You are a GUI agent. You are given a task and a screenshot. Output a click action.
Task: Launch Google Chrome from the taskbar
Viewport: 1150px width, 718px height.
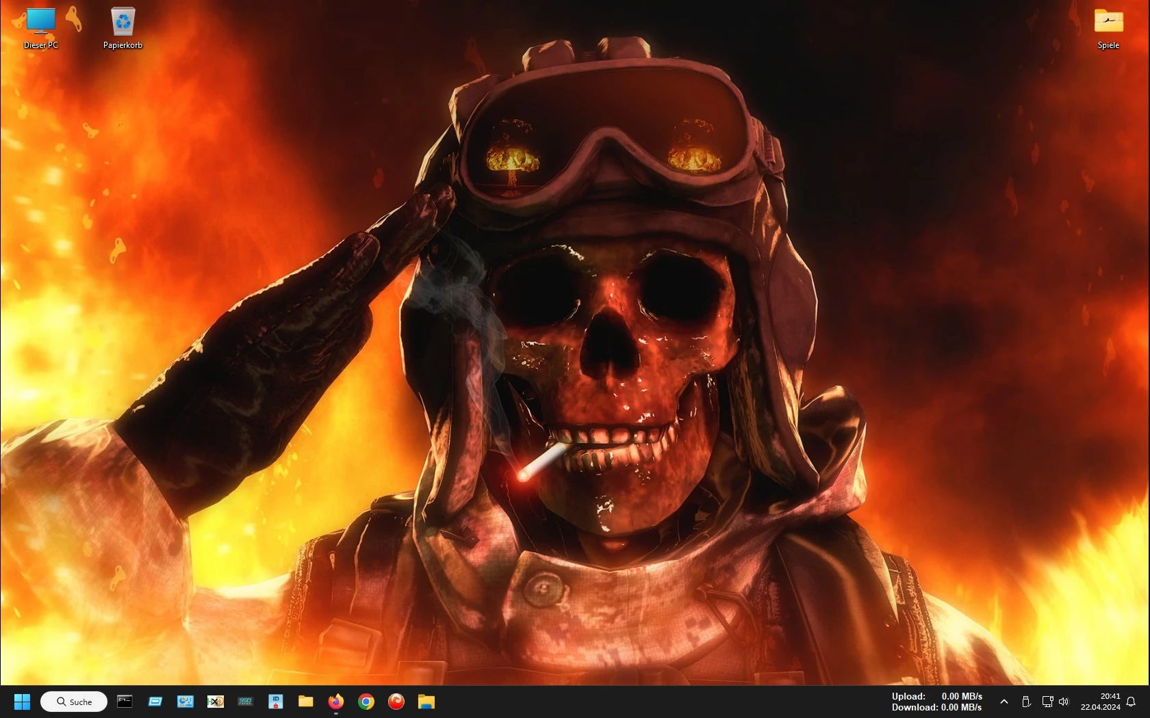(x=366, y=702)
